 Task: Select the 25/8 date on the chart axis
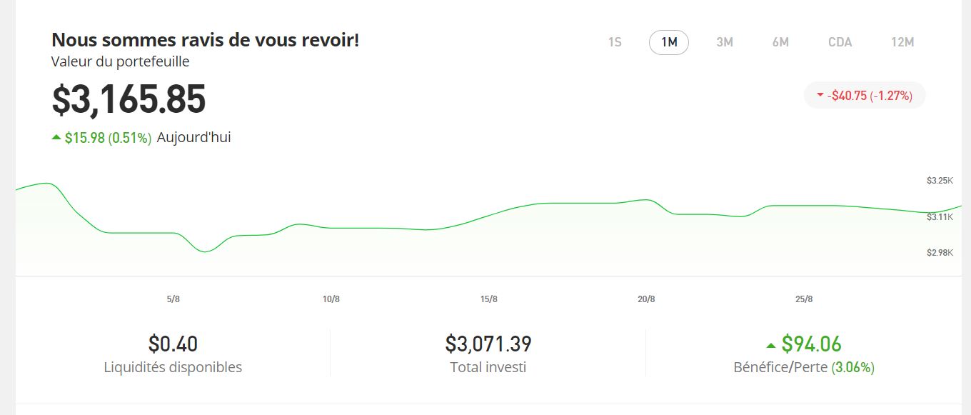804,299
